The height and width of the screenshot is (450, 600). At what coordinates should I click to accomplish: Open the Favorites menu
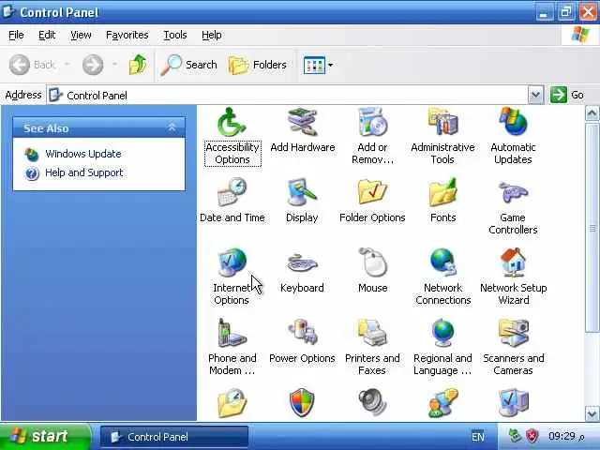pos(127,36)
